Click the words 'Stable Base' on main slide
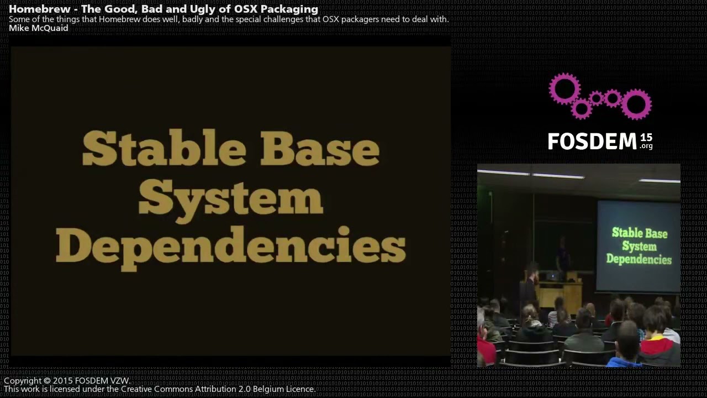The image size is (707, 398). 231,149
